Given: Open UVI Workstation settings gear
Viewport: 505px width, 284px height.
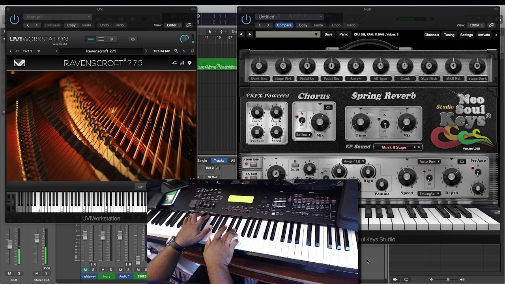Looking at the screenshot, I should [112, 39].
